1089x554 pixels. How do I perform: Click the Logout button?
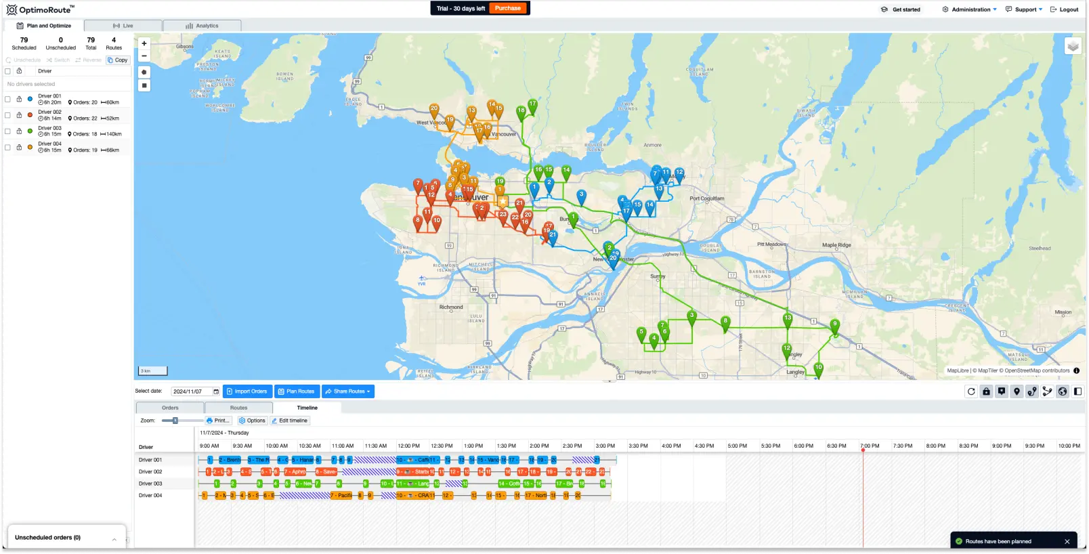[1065, 9]
